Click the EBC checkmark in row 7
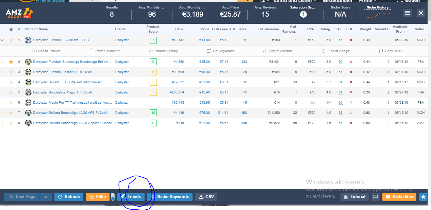431x210 pixels. point(351,113)
